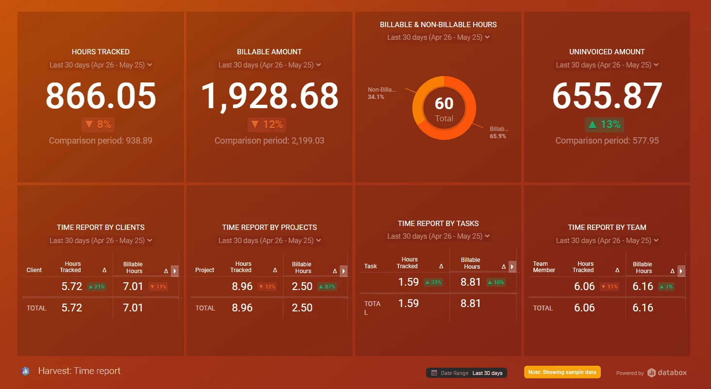The image size is (711, 389).
Task: Click the Tasks table scroll-right arrow
Action: (513, 267)
